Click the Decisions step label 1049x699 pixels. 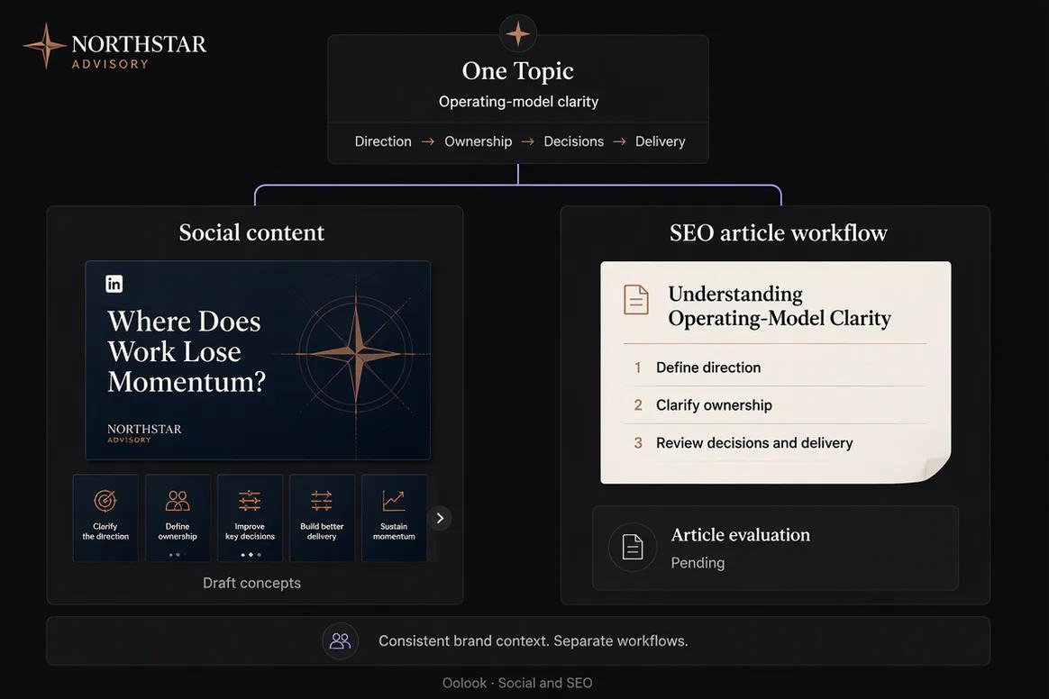(573, 141)
